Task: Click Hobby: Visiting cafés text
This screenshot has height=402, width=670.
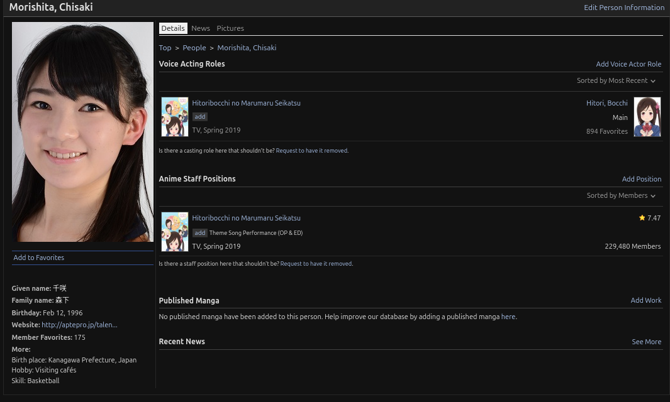Action: click(43, 370)
